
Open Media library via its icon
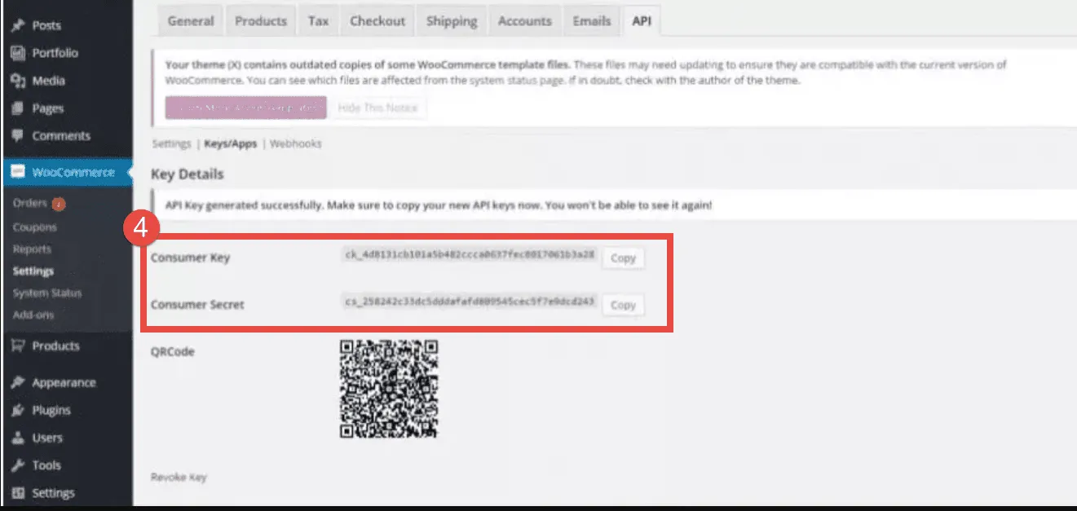point(17,81)
